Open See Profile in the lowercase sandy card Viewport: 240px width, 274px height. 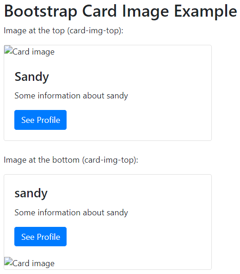[40, 237]
